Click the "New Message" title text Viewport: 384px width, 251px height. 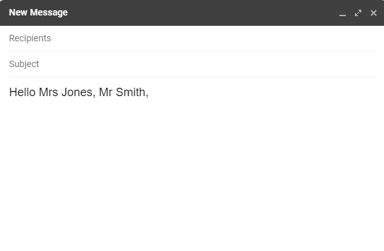point(38,13)
